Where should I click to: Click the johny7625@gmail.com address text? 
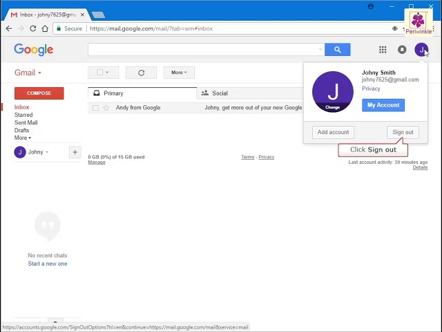[x=390, y=80]
